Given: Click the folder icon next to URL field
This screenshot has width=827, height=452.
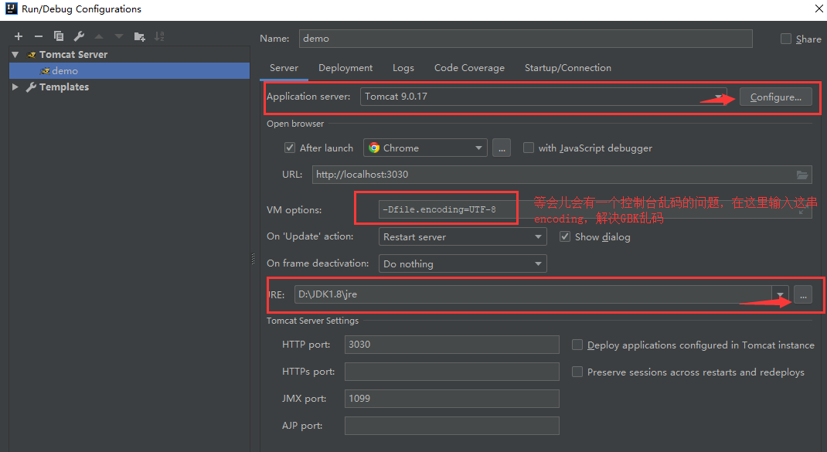Looking at the screenshot, I should tap(801, 174).
